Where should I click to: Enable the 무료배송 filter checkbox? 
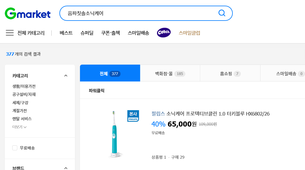coord(15,148)
